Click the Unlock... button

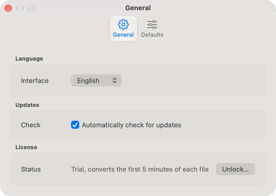tap(235, 169)
